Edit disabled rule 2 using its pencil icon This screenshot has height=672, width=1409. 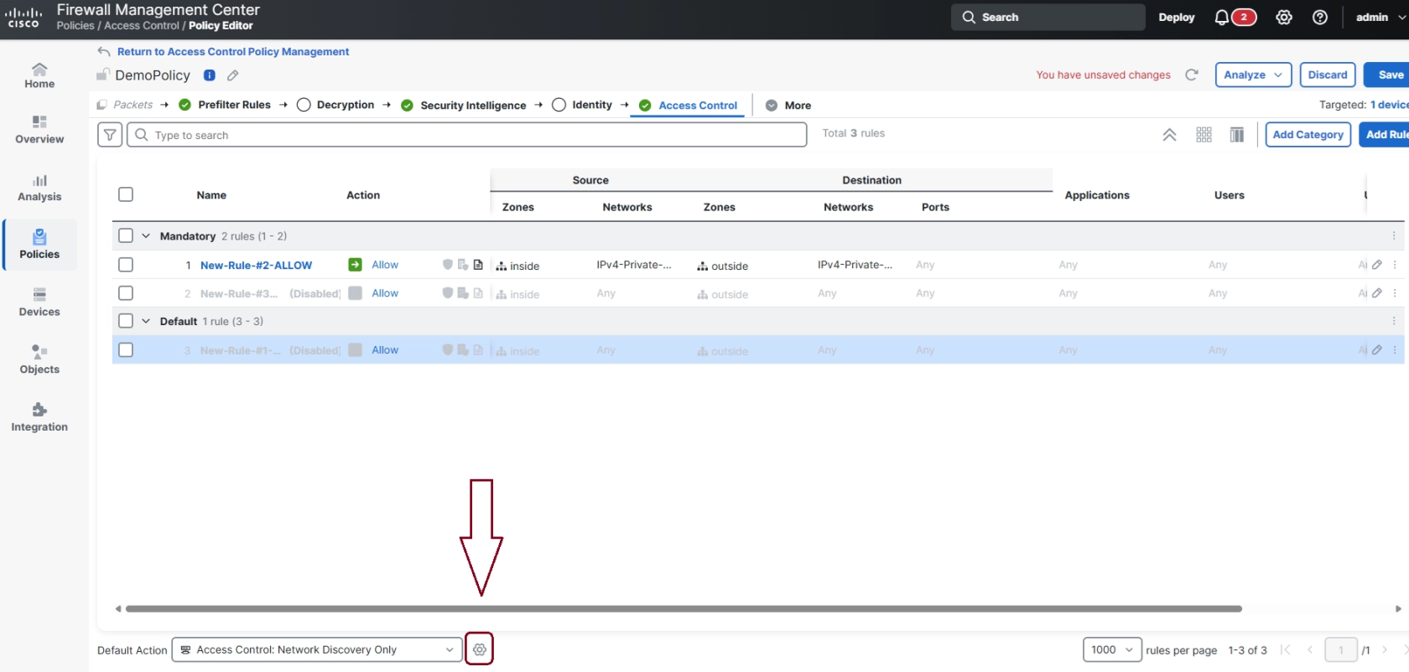(x=1377, y=293)
